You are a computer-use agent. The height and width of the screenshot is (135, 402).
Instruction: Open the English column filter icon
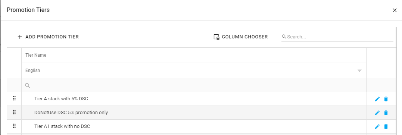pyautogui.click(x=359, y=70)
